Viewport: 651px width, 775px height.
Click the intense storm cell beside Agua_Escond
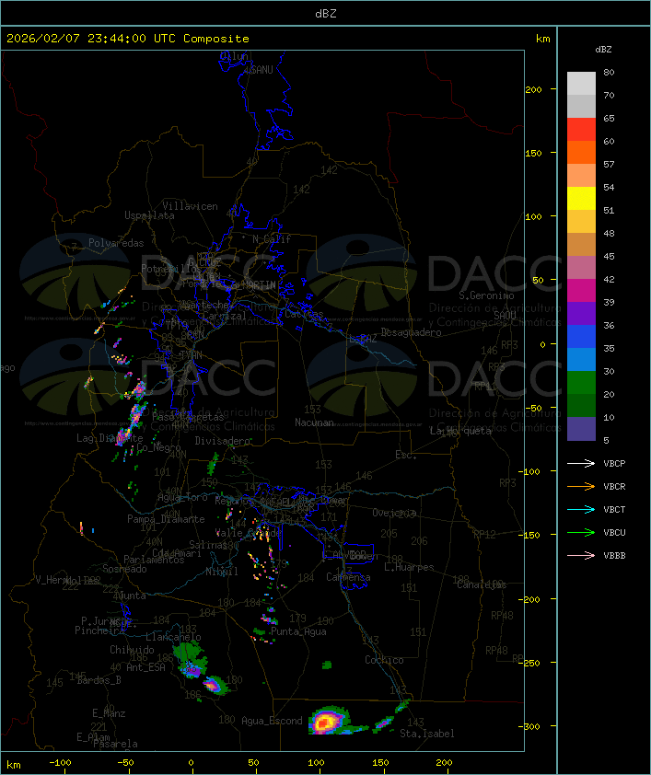pos(327,721)
